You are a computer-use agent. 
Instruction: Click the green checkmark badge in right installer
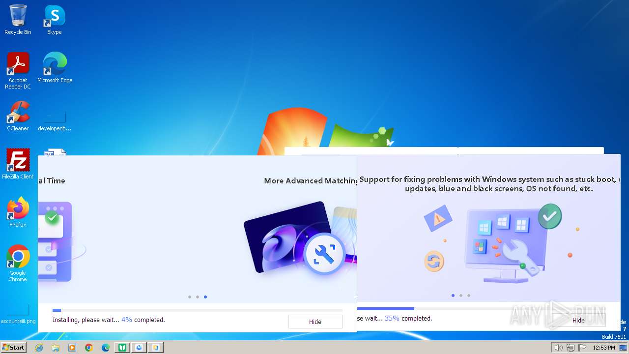pyautogui.click(x=549, y=216)
